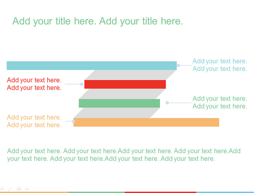Click the connector dot left of the red bar

[x=82, y=84]
